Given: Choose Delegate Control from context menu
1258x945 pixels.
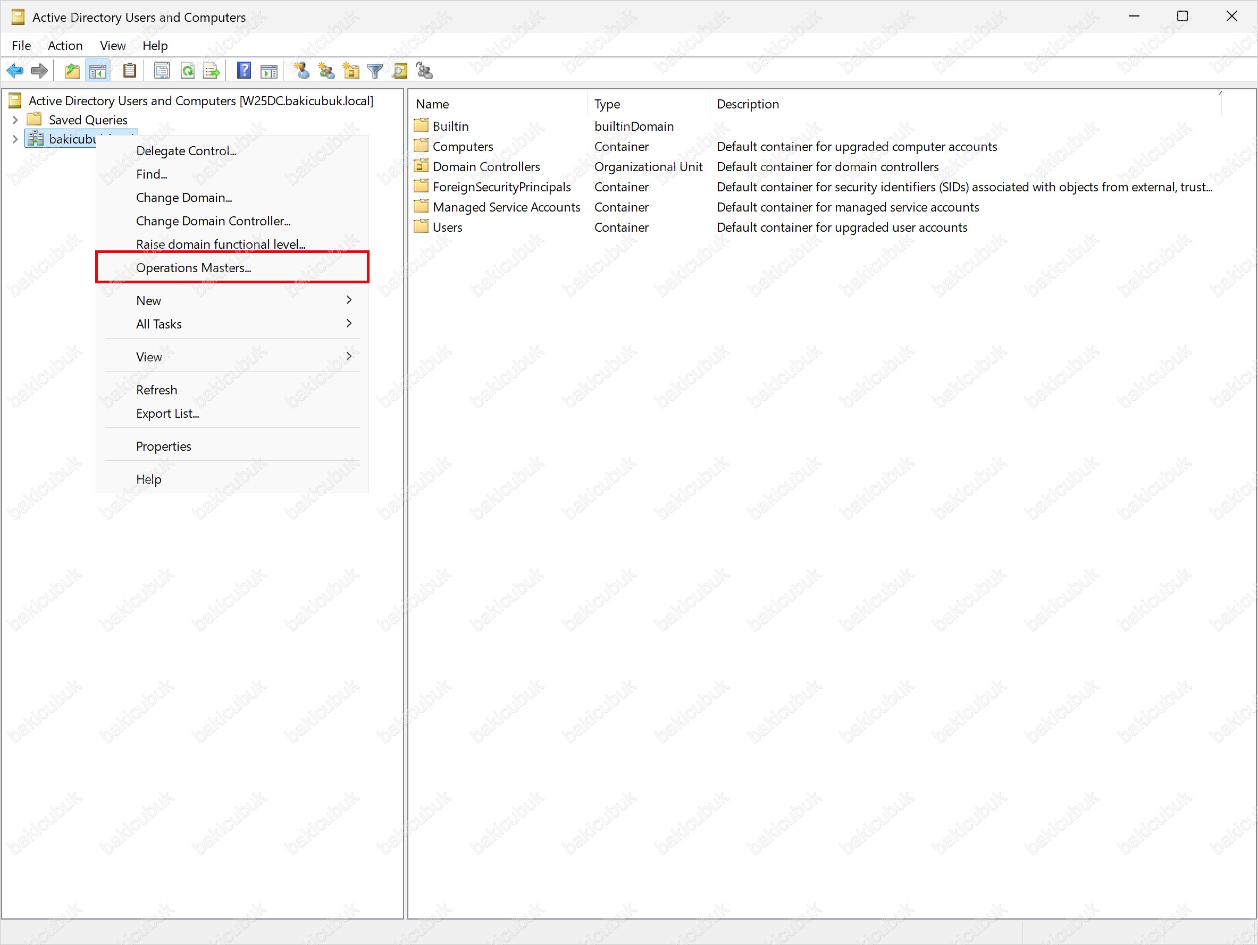Looking at the screenshot, I should 232,150.
